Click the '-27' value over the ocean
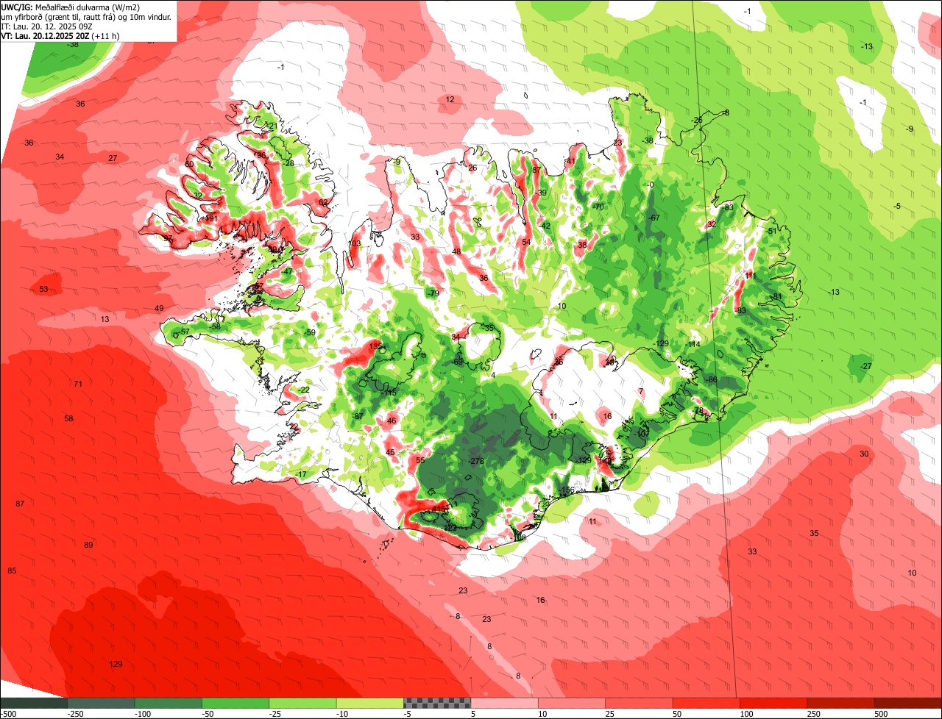Viewport: 942px width, 719px height. click(x=865, y=367)
